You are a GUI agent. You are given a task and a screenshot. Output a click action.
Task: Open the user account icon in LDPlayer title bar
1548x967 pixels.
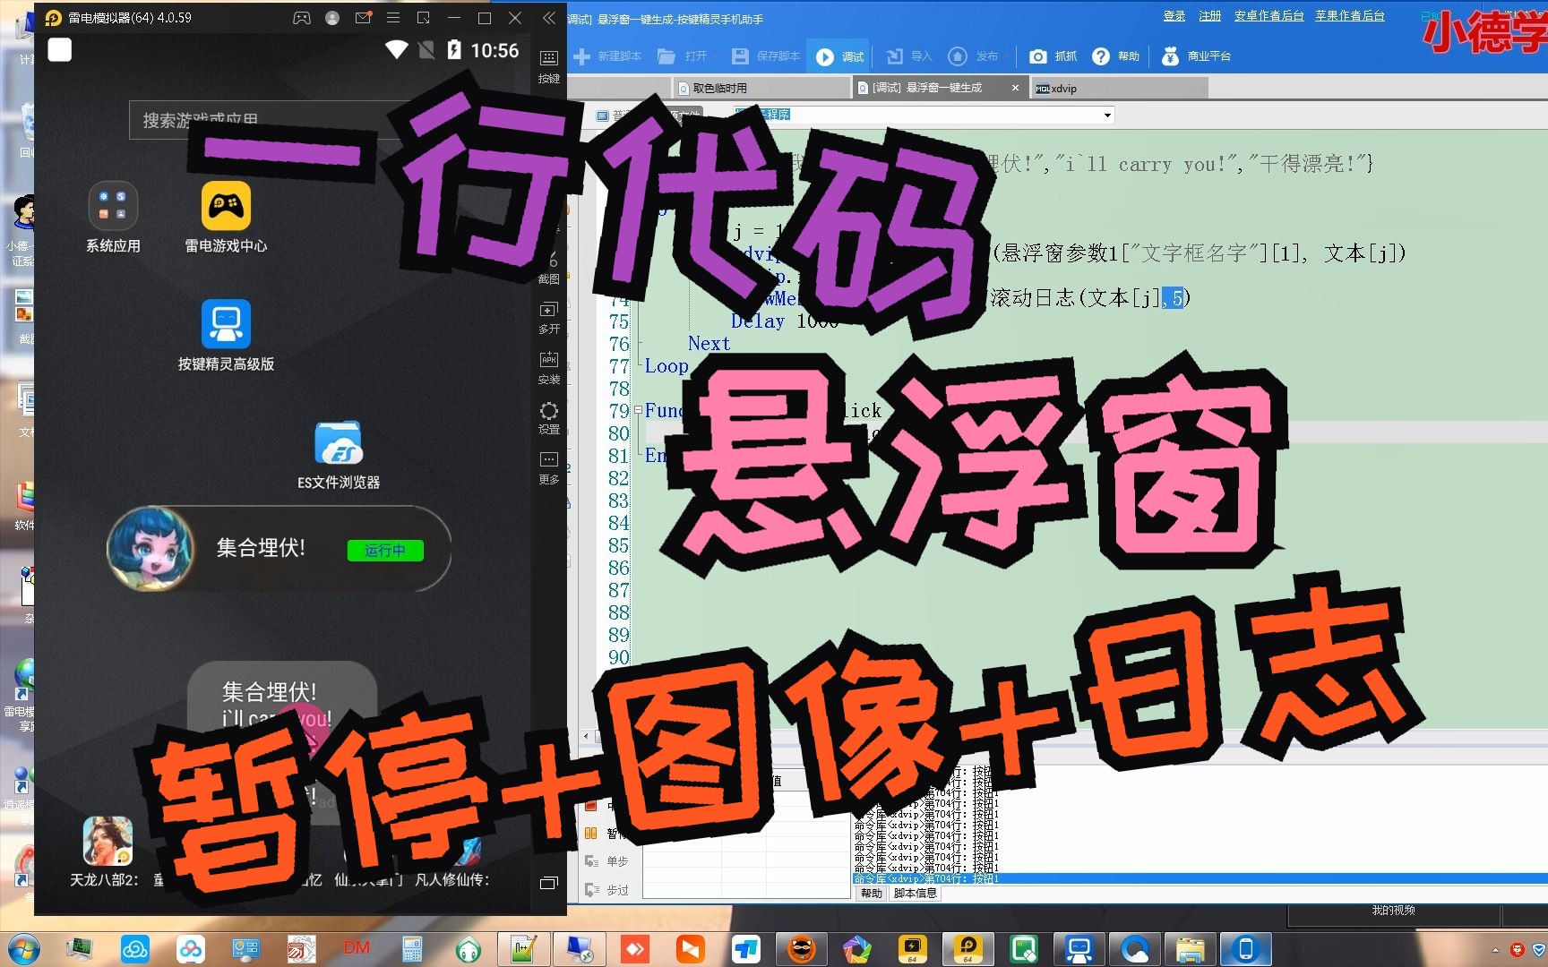coord(332,18)
